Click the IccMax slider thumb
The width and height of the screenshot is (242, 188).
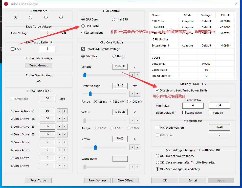pos(95,147)
